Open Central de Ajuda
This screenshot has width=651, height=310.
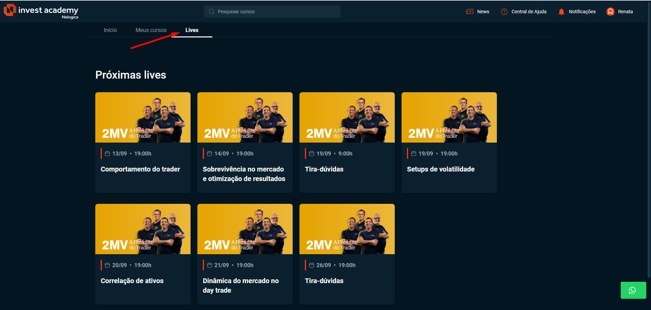(x=529, y=12)
